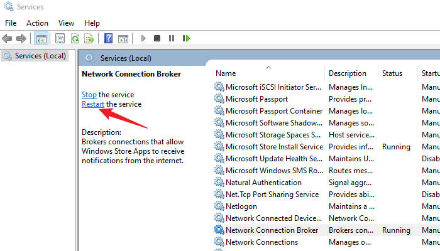Image resolution: width=440 pixels, height=251 pixels.
Task: Click the gear icon of Network Connection Broker
Action: point(219,230)
